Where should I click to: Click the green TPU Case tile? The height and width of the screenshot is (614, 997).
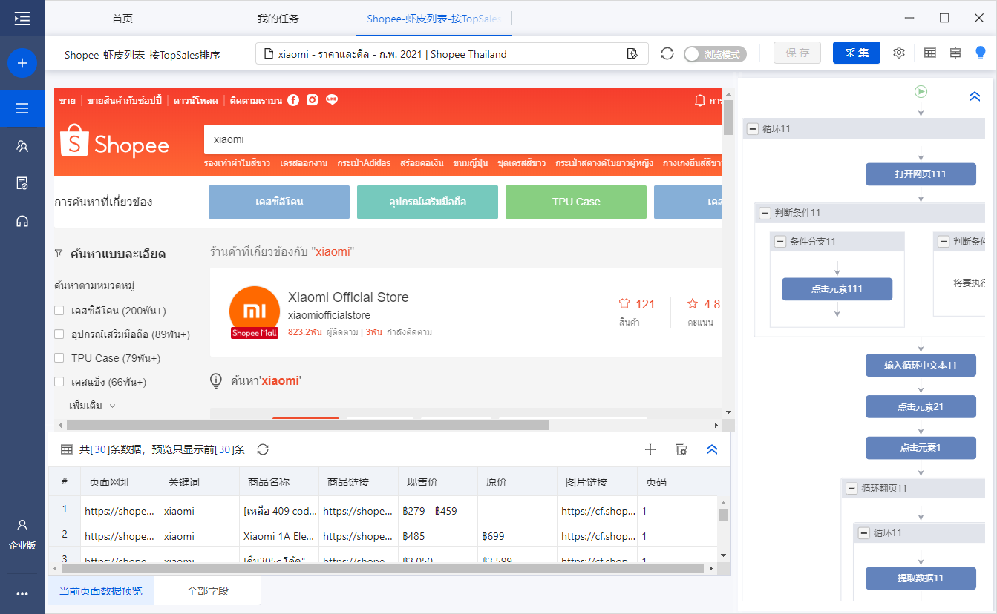point(576,202)
